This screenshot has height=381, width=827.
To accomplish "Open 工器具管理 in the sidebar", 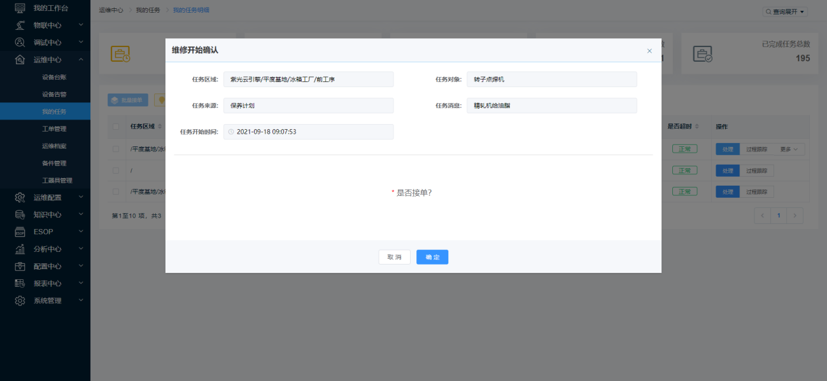I will pos(57,180).
